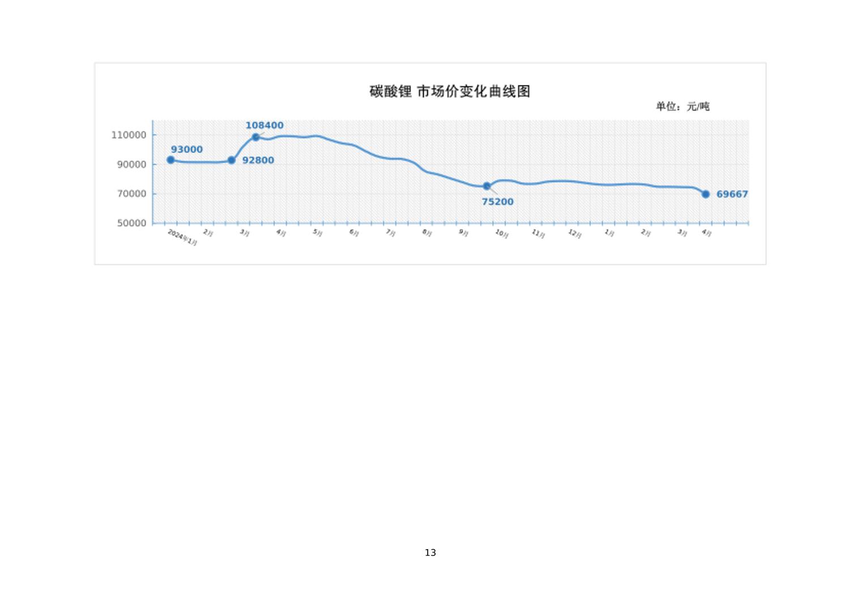Select the 12月 x-axis label

pyautogui.click(x=575, y=233)
